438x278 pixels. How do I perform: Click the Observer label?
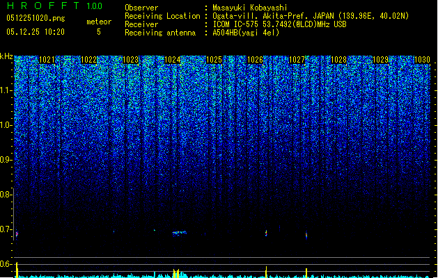pyautogui.click(x=141, y=8)
